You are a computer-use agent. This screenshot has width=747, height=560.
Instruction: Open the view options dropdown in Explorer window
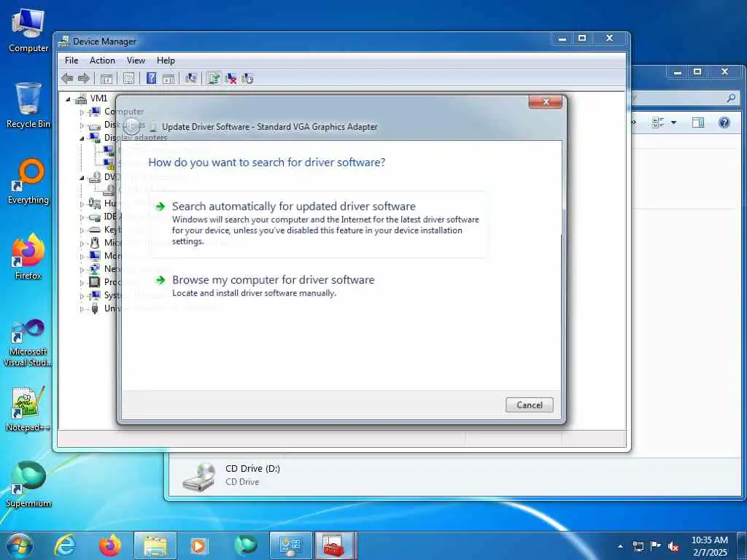point(673,122)
